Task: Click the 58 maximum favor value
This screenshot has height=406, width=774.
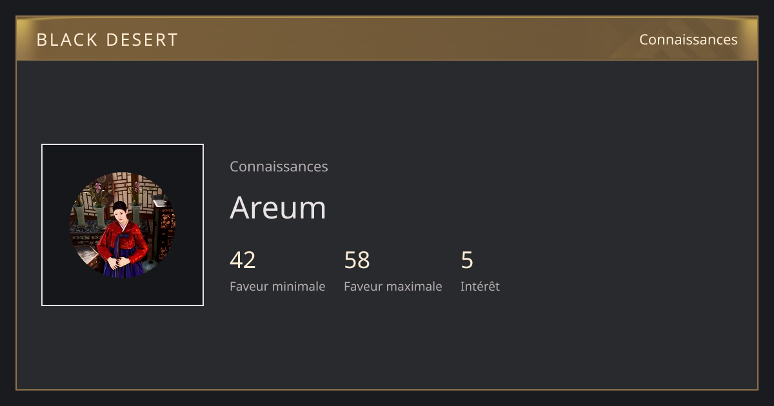Action: pyautogui.click(x=357, y=260)
